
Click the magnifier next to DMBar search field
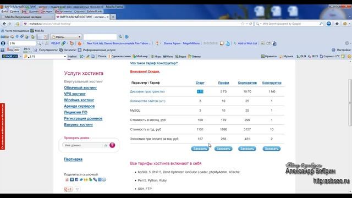[120, 37]
